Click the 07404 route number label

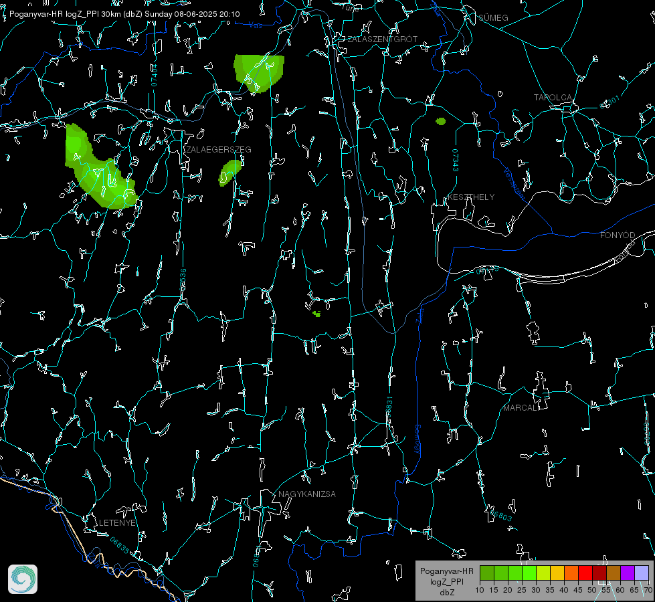tap(154, 75)
